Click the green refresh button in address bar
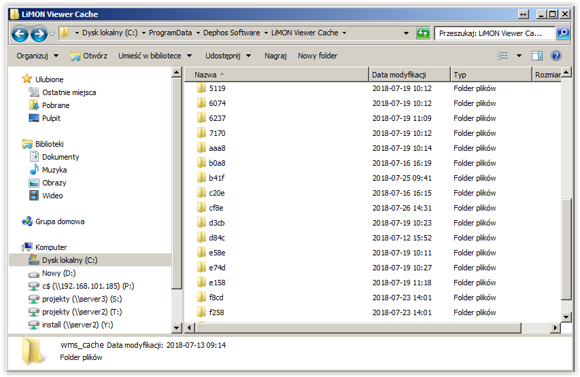This screenshot has height=377, width=580. (423, 33)
